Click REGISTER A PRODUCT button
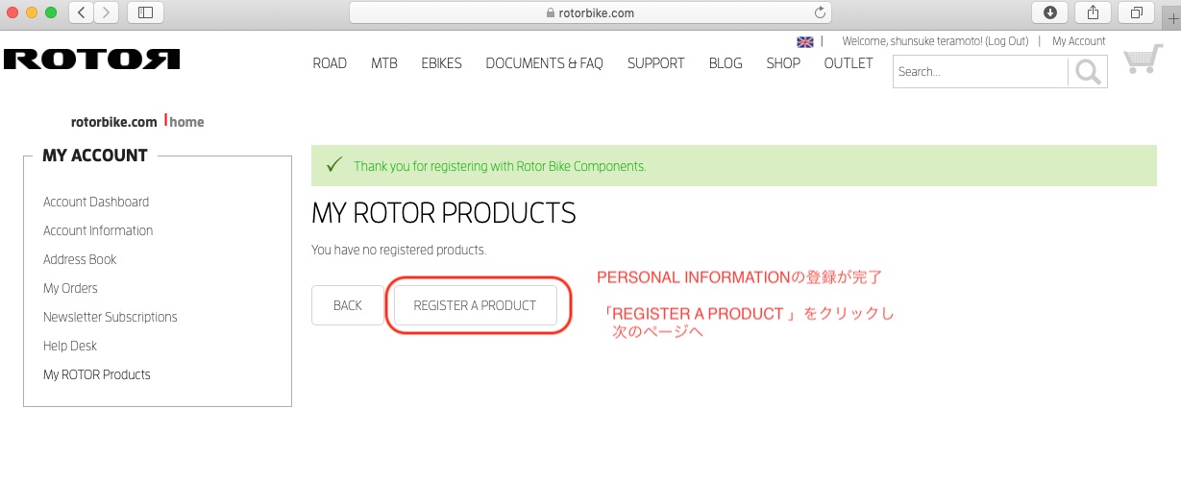1181x504 pixels. click(475, 305)
